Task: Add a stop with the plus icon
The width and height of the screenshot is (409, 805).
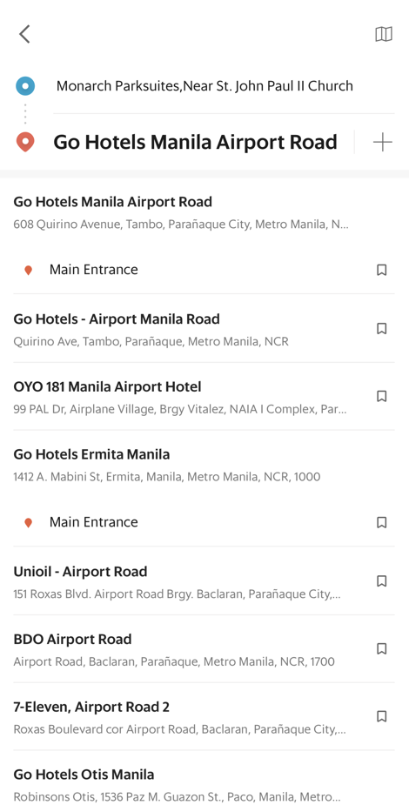Action: click(382, 142)
